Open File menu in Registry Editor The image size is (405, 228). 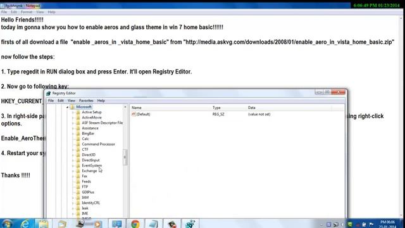[x=51, y=101]
